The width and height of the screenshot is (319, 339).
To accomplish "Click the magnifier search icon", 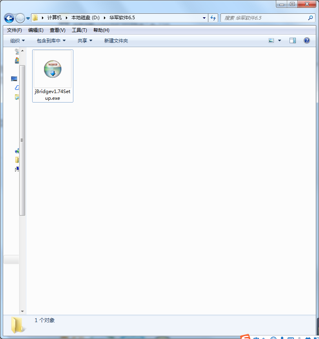I will point(310,18).
